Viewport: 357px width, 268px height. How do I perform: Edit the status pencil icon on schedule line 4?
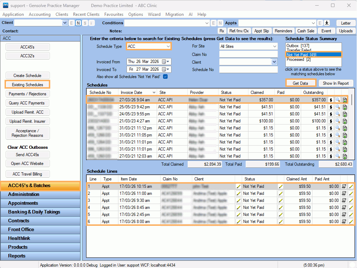click(280, 208)
